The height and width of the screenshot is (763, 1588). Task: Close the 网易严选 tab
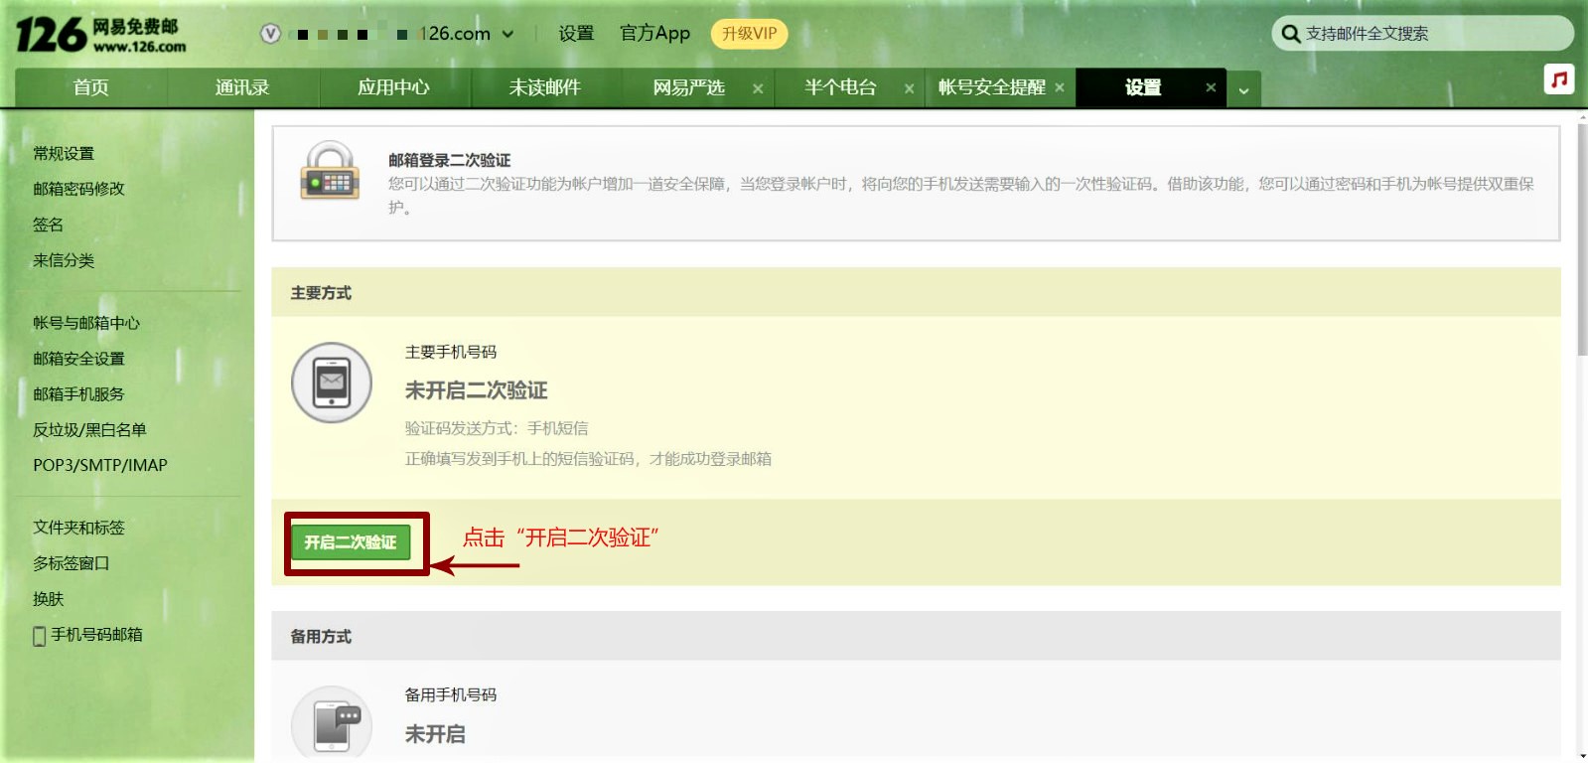(x=758, y=88)
